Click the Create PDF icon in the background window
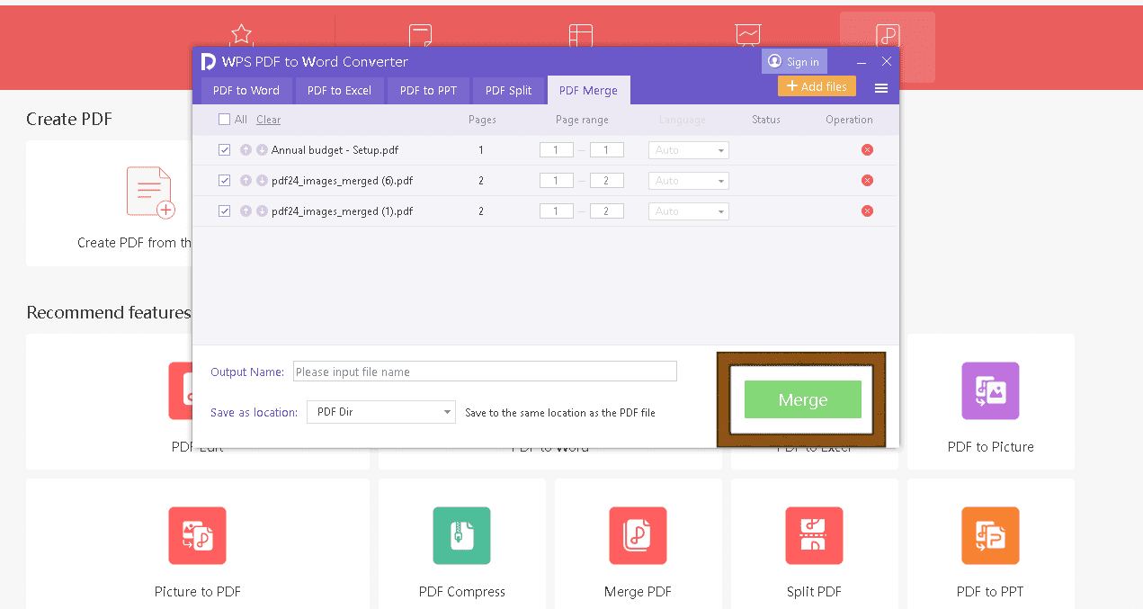1143x609 pixels. click(149, 193)
